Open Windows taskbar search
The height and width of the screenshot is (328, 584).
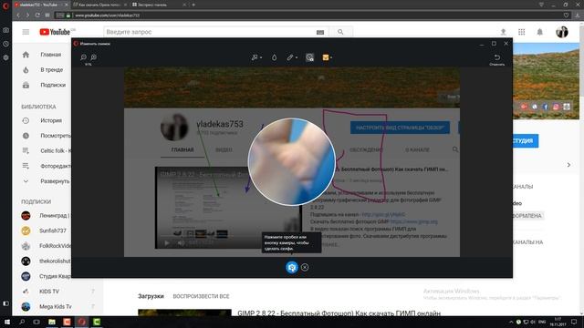[22, 322]
